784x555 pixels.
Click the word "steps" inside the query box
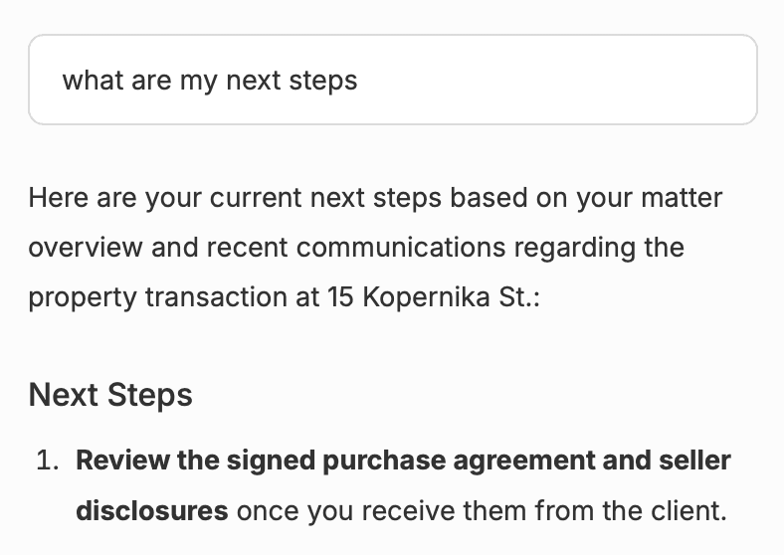point(322,80)
